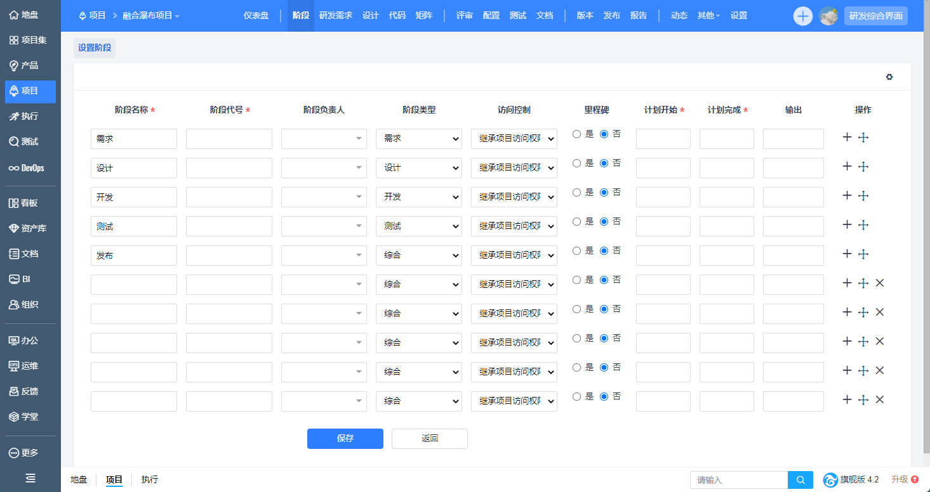Open the 阶段类型 dropdown for 测试 row
Viewport: 930px width, 492px height.
pyautogui.click(x=419, y=226)
